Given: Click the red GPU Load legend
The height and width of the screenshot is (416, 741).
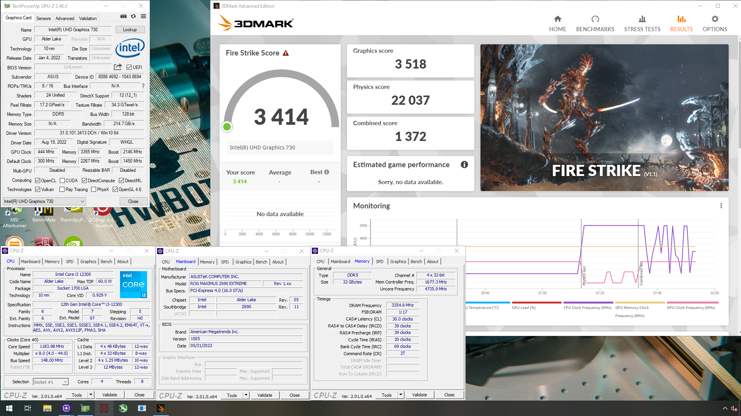Looking at the screenshot, I should (x=536, y=306).
